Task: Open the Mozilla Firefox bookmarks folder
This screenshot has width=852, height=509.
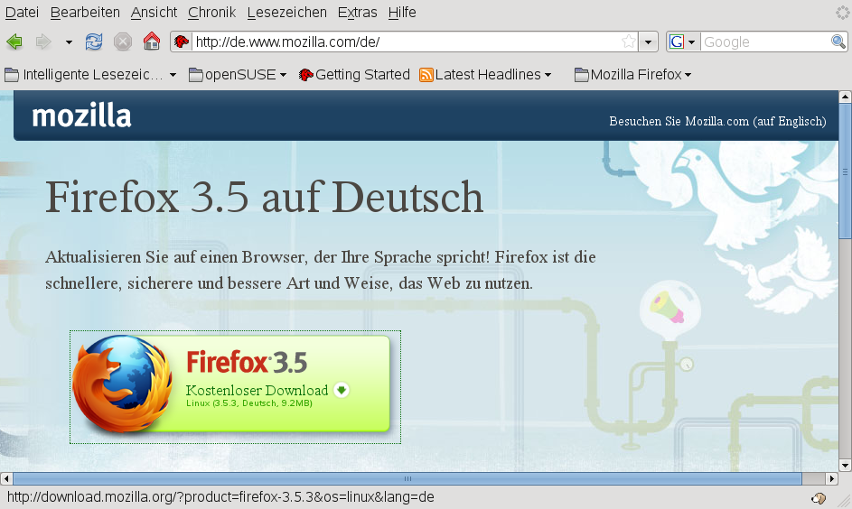Action: pyautogui.click(x=633, y=74)
